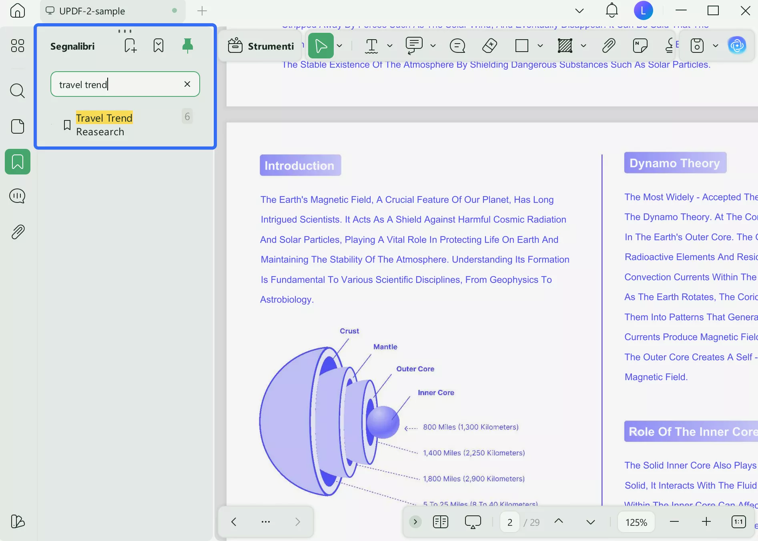
Task: Open the Travel Trend Reasearch bookmark
Action: click(104, 125)
